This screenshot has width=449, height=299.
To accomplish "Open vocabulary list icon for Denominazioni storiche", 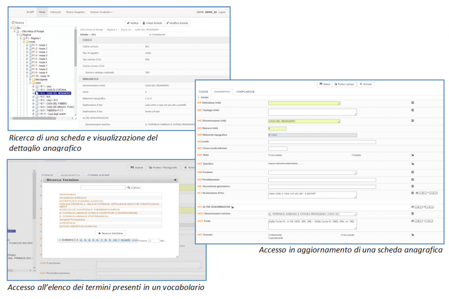I will [412, 213].
